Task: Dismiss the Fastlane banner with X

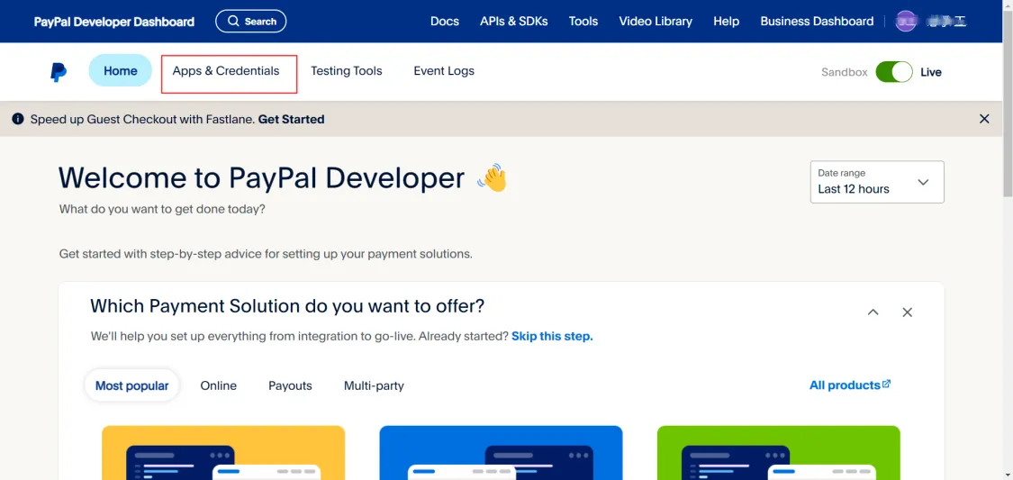Action: click(984, 119)
